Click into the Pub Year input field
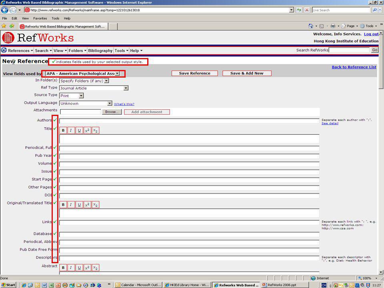 (189, 156)
